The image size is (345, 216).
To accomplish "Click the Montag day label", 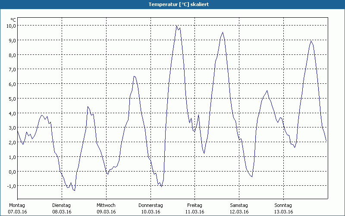I will [17, 205].
